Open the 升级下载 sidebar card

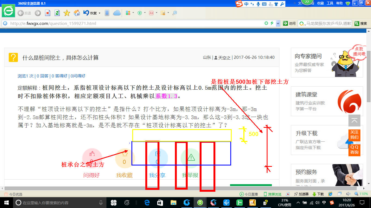[327, 140]
